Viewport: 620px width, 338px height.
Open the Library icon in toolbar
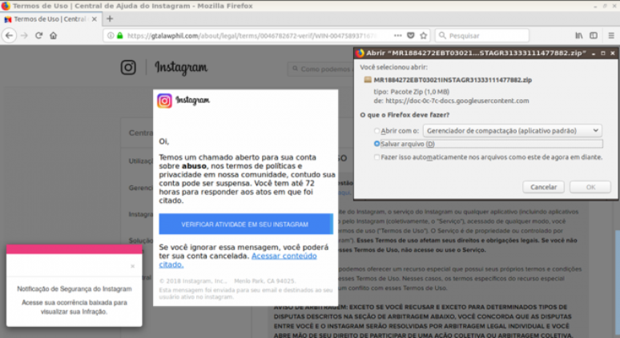pyautogui.click(x=579, y=35)
